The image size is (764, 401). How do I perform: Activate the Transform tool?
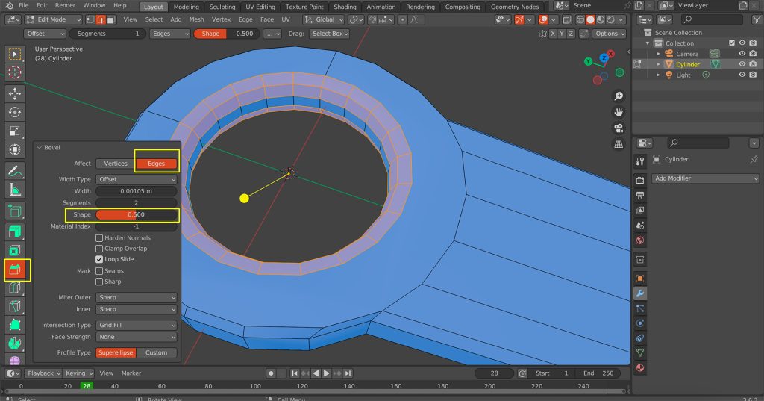pos(15,149)
